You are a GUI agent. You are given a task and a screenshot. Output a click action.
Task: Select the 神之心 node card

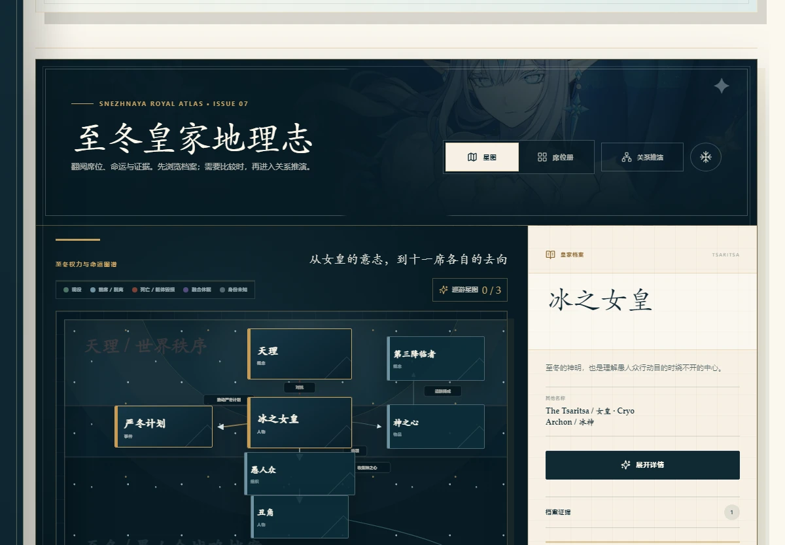point(436,427)
